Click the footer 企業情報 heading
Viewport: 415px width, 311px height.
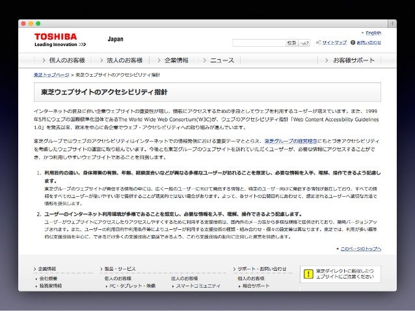tap(47, 269)
